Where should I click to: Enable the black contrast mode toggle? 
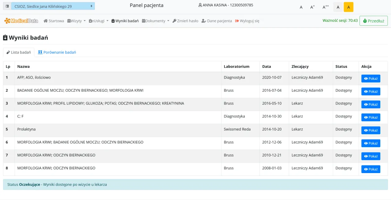(338, 7)
